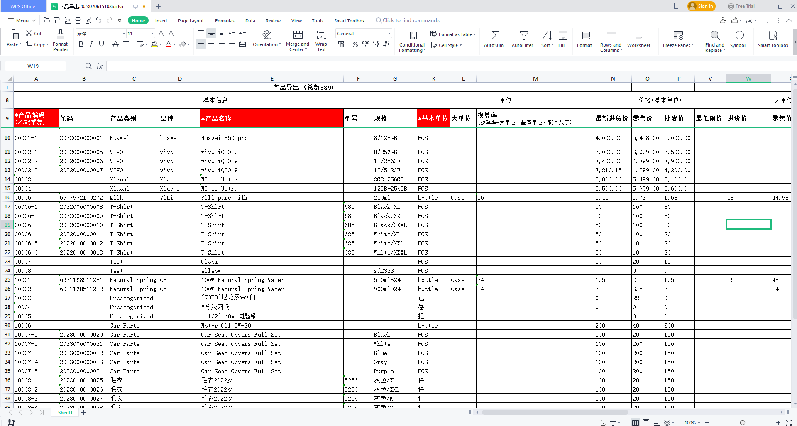Select the Sheet1 worksheet tab

click(x=65, y=413)
